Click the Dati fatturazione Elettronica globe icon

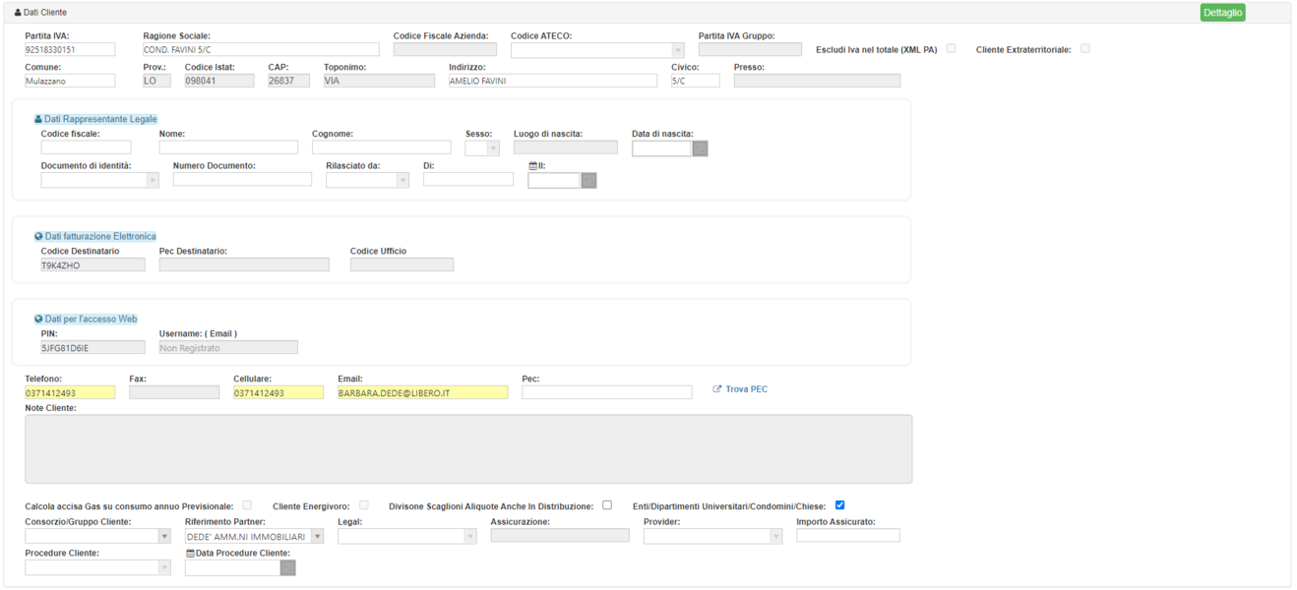pyautogui.click(x=38, y=237)
